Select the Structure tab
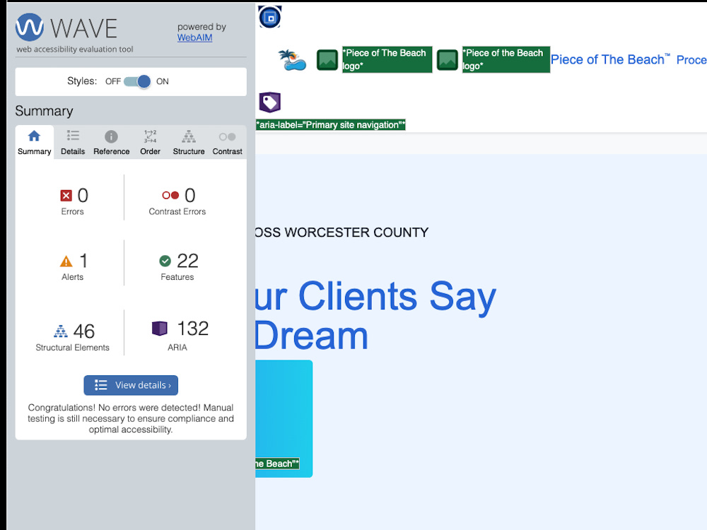The image size is (707, 530). 189,143
